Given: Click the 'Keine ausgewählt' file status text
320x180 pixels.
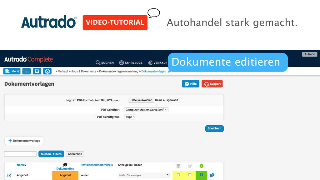Looking at the screenshot, I should (167, 100).
